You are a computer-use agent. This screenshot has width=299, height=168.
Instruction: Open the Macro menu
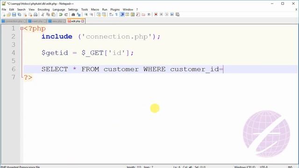click(95, 9)
